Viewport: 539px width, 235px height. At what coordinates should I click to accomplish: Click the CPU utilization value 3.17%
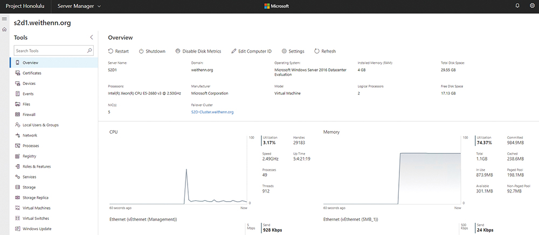269,143
